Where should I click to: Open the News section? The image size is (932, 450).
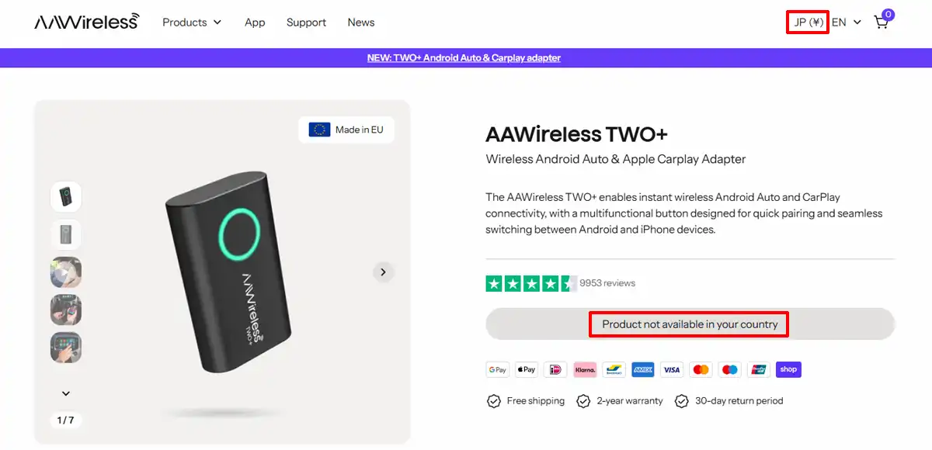point(360,22)
